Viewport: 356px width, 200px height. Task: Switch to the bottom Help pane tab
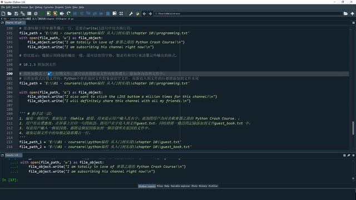pos(167,186)
